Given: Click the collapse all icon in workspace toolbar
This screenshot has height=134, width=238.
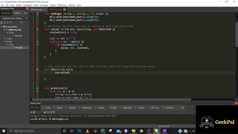Looking at the screenshot, I should tap(5, 22).
